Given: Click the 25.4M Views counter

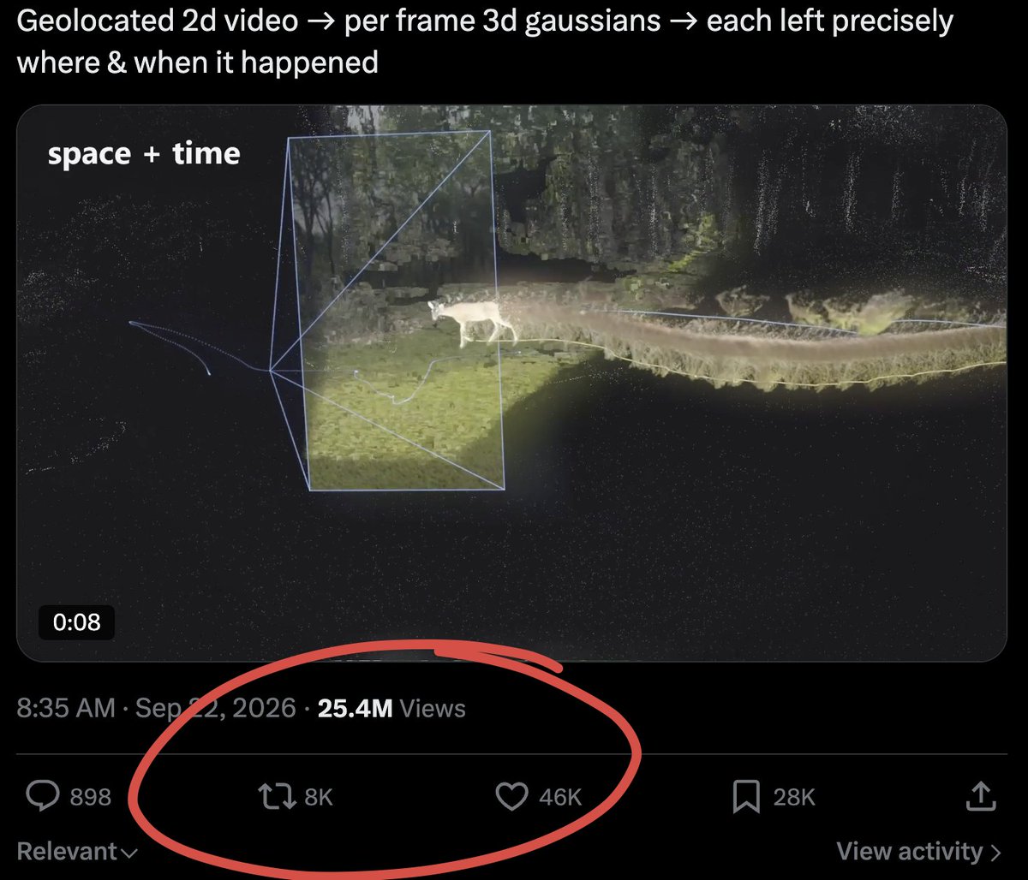Looking at the screenshot, I should click(x=391, y=709).
